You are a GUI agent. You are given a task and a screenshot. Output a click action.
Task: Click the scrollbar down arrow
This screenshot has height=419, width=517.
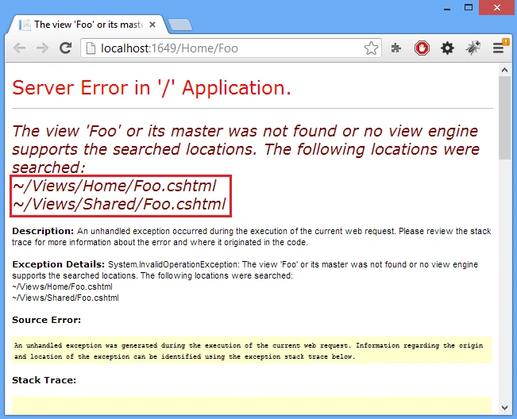tap(504, 408)
